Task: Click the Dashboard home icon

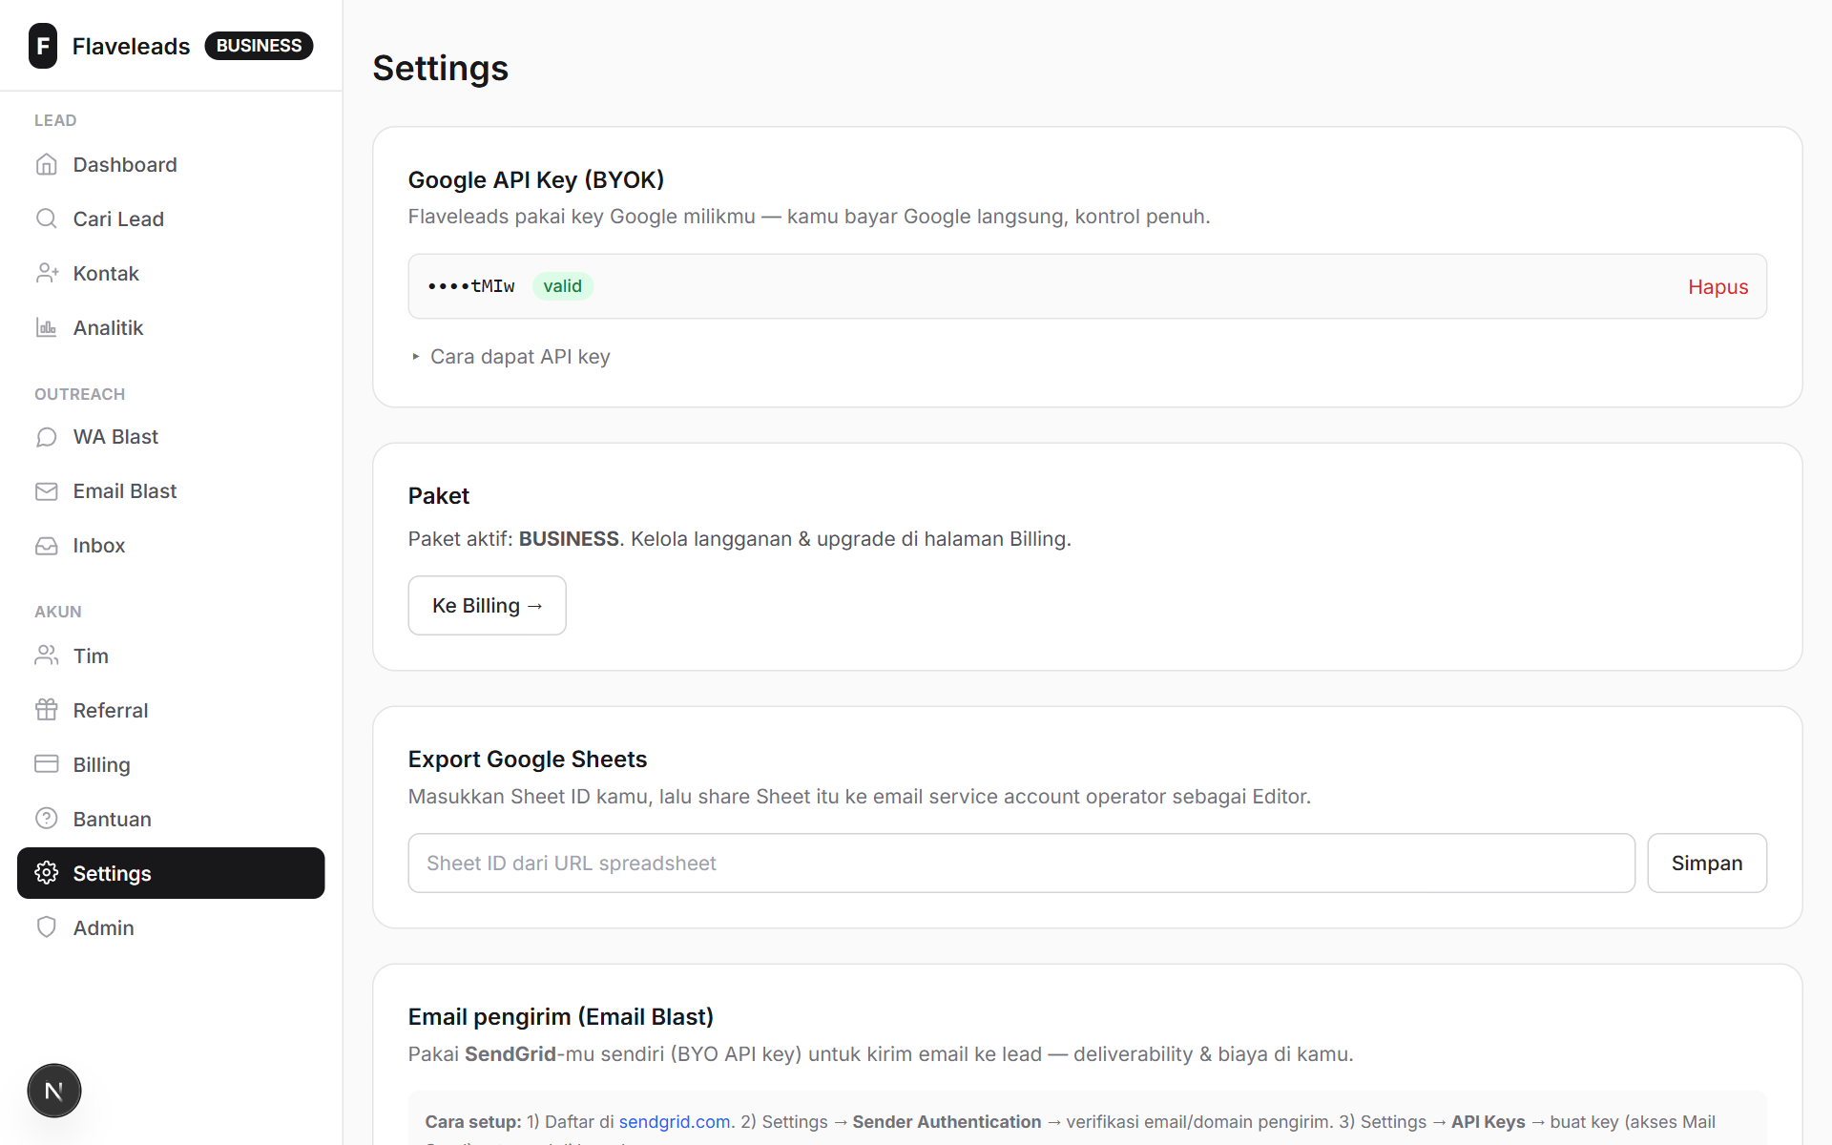Action: click(47, 165)
